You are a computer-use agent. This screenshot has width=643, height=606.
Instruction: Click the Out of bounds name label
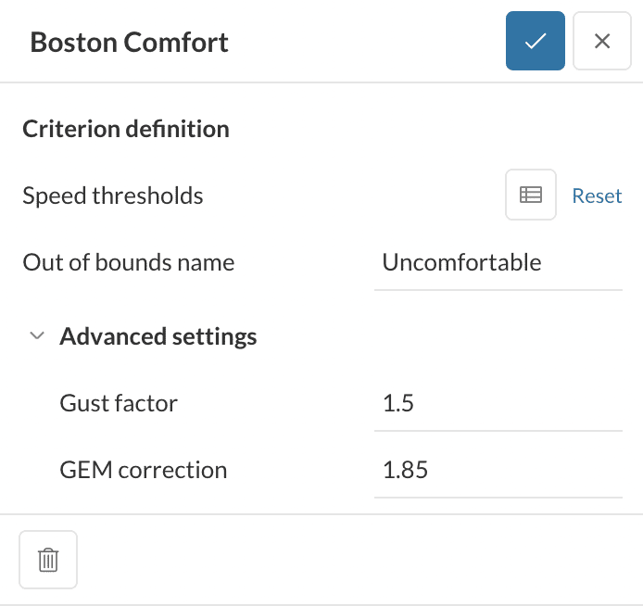129,262
